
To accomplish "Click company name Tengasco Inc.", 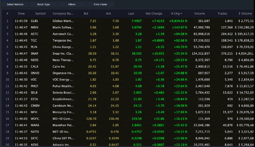I will pos(62,41).
